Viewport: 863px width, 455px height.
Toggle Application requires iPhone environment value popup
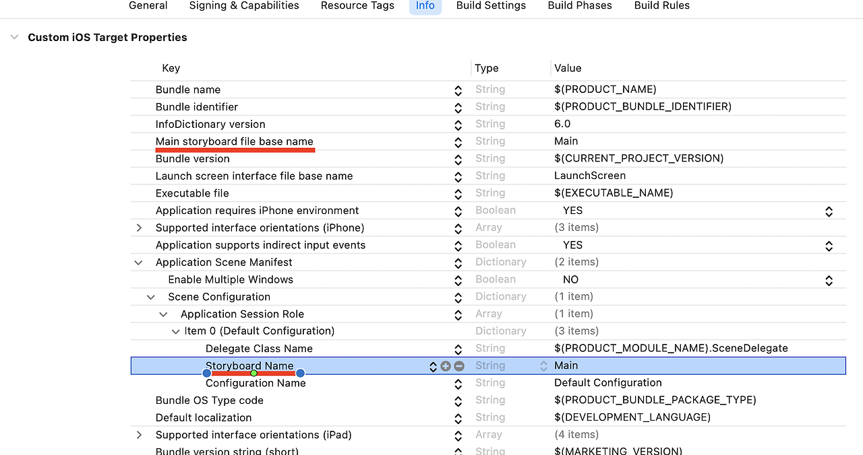pos(829,211)
